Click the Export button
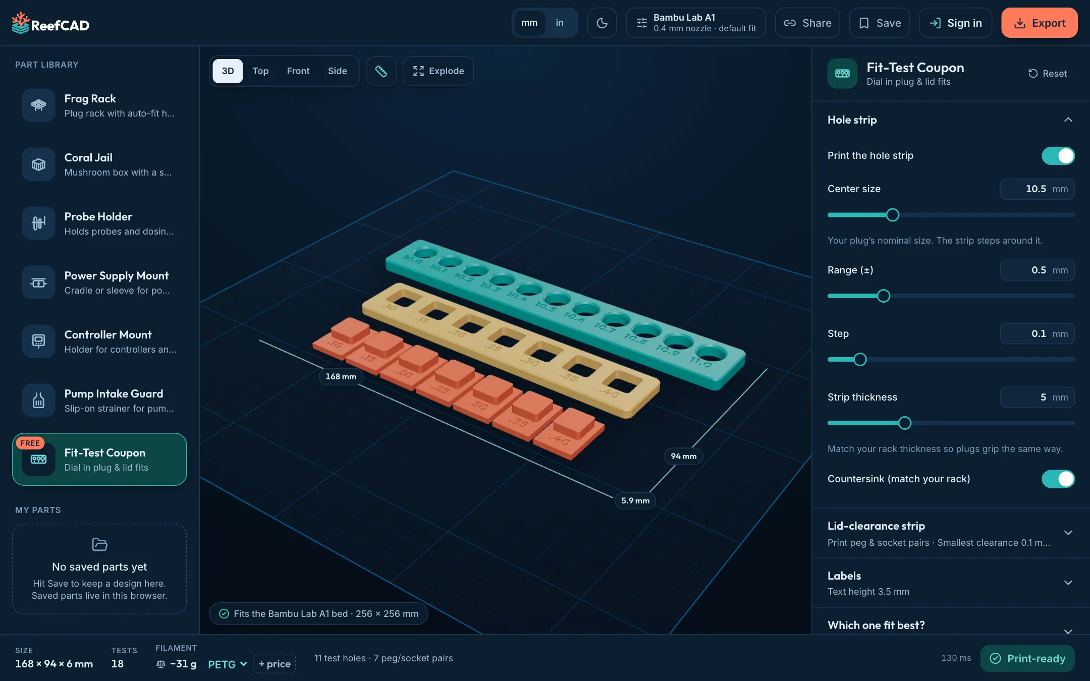1090x681 pixels. coord(1039,23)
